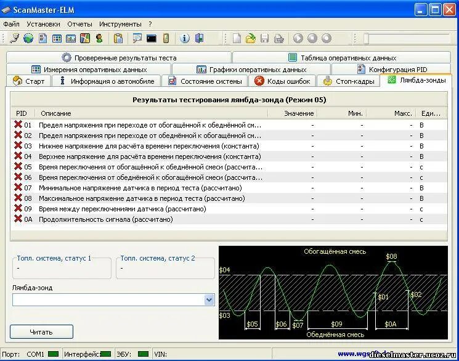Open the Конфигурация PID tab
The width and height of the screenshot is (459, 361).
point(391,70)
